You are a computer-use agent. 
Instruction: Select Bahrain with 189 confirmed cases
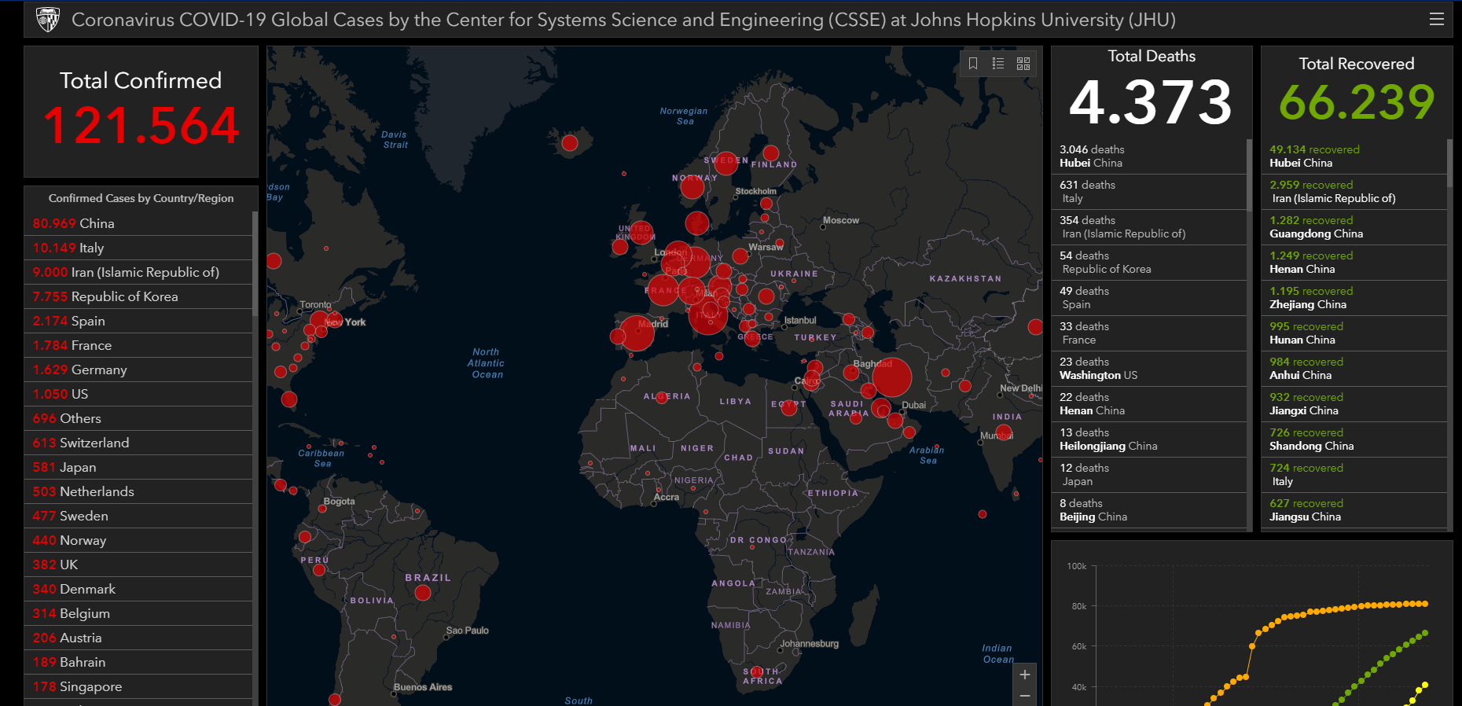click(x=138, y=662)
